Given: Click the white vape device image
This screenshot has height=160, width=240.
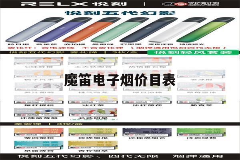Looking at the screenshot, I should [x=178, y=30].
